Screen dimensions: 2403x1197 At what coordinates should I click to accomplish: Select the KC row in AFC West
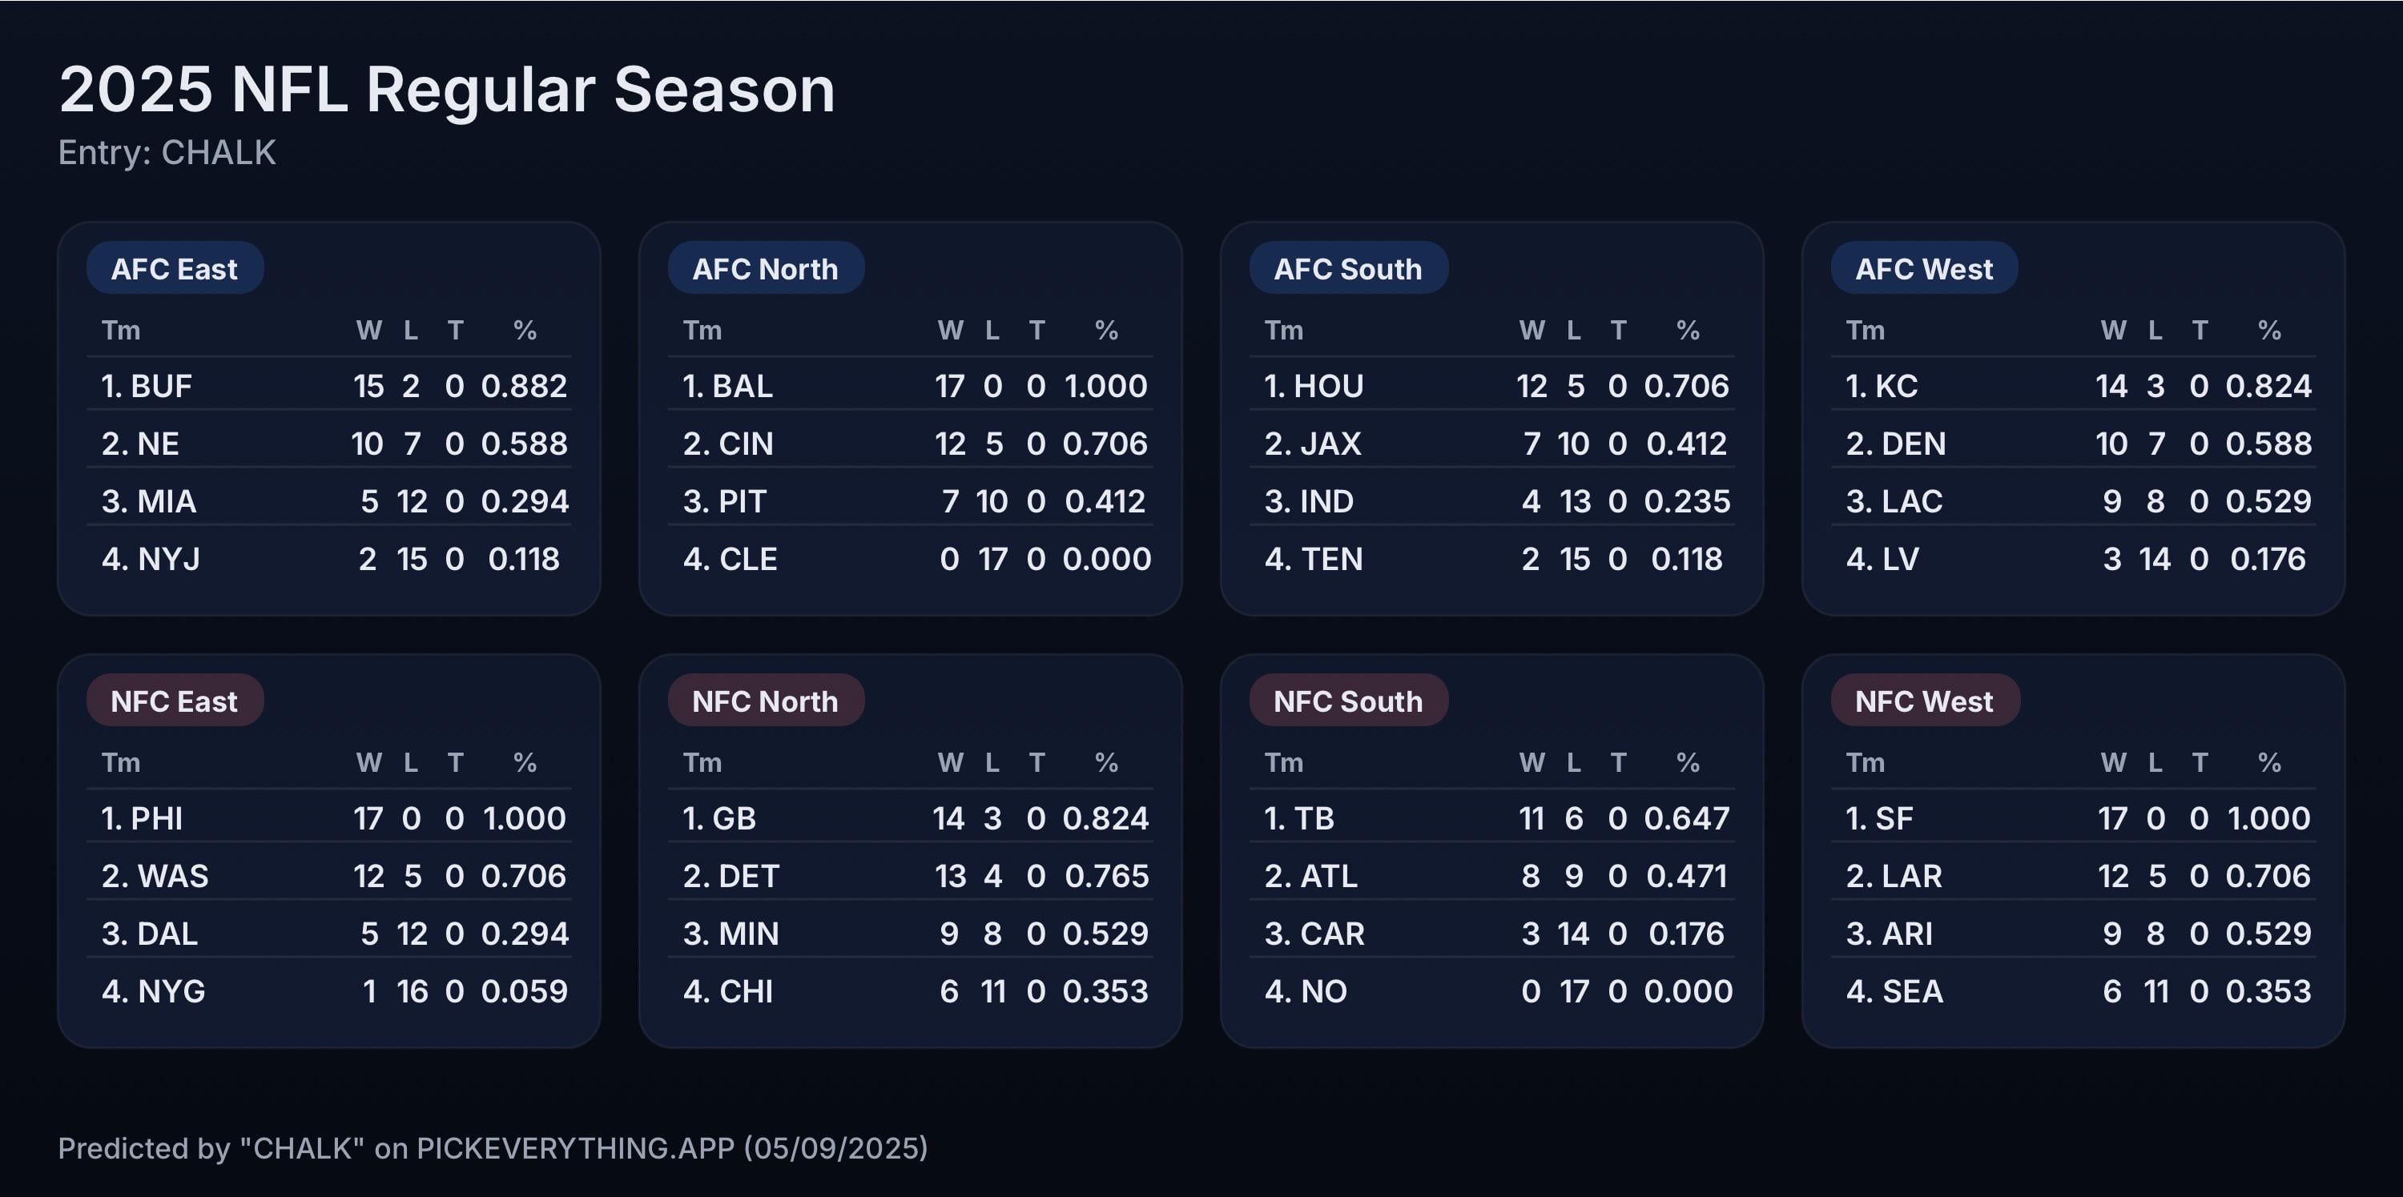(x=2073, y=386)
